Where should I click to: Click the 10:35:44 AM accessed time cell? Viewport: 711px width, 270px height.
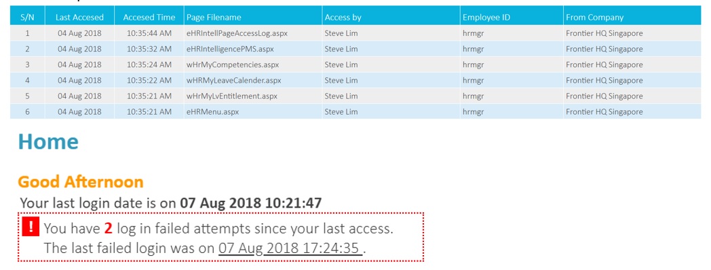[149, 33]
